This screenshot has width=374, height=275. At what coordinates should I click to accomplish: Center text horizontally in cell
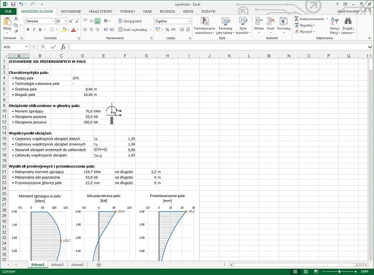(x=91, y=30)
